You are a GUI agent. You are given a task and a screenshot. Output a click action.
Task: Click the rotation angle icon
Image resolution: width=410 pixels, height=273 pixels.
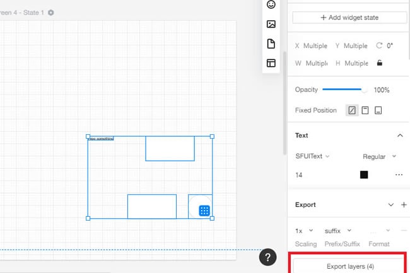pos(379,45)
